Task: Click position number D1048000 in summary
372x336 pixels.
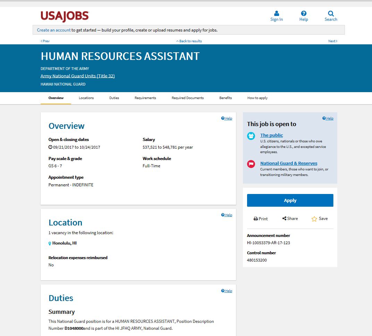Action: [x=74, y=328]
